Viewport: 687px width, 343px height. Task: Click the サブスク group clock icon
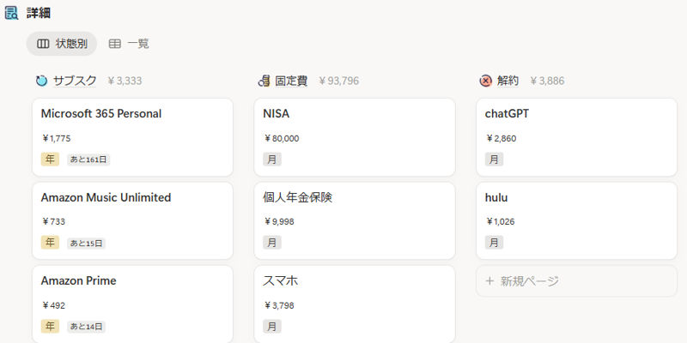point(41,81)
